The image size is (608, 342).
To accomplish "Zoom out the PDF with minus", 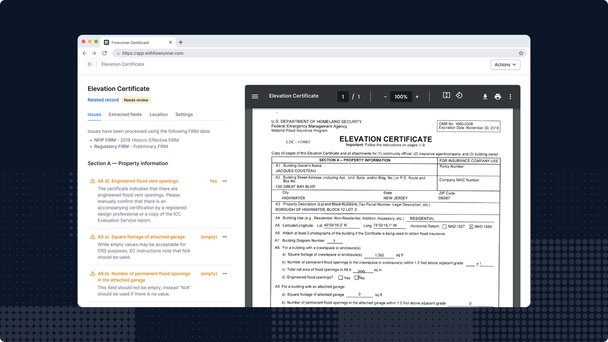I will pyautogui.click(x=385, y=97).
